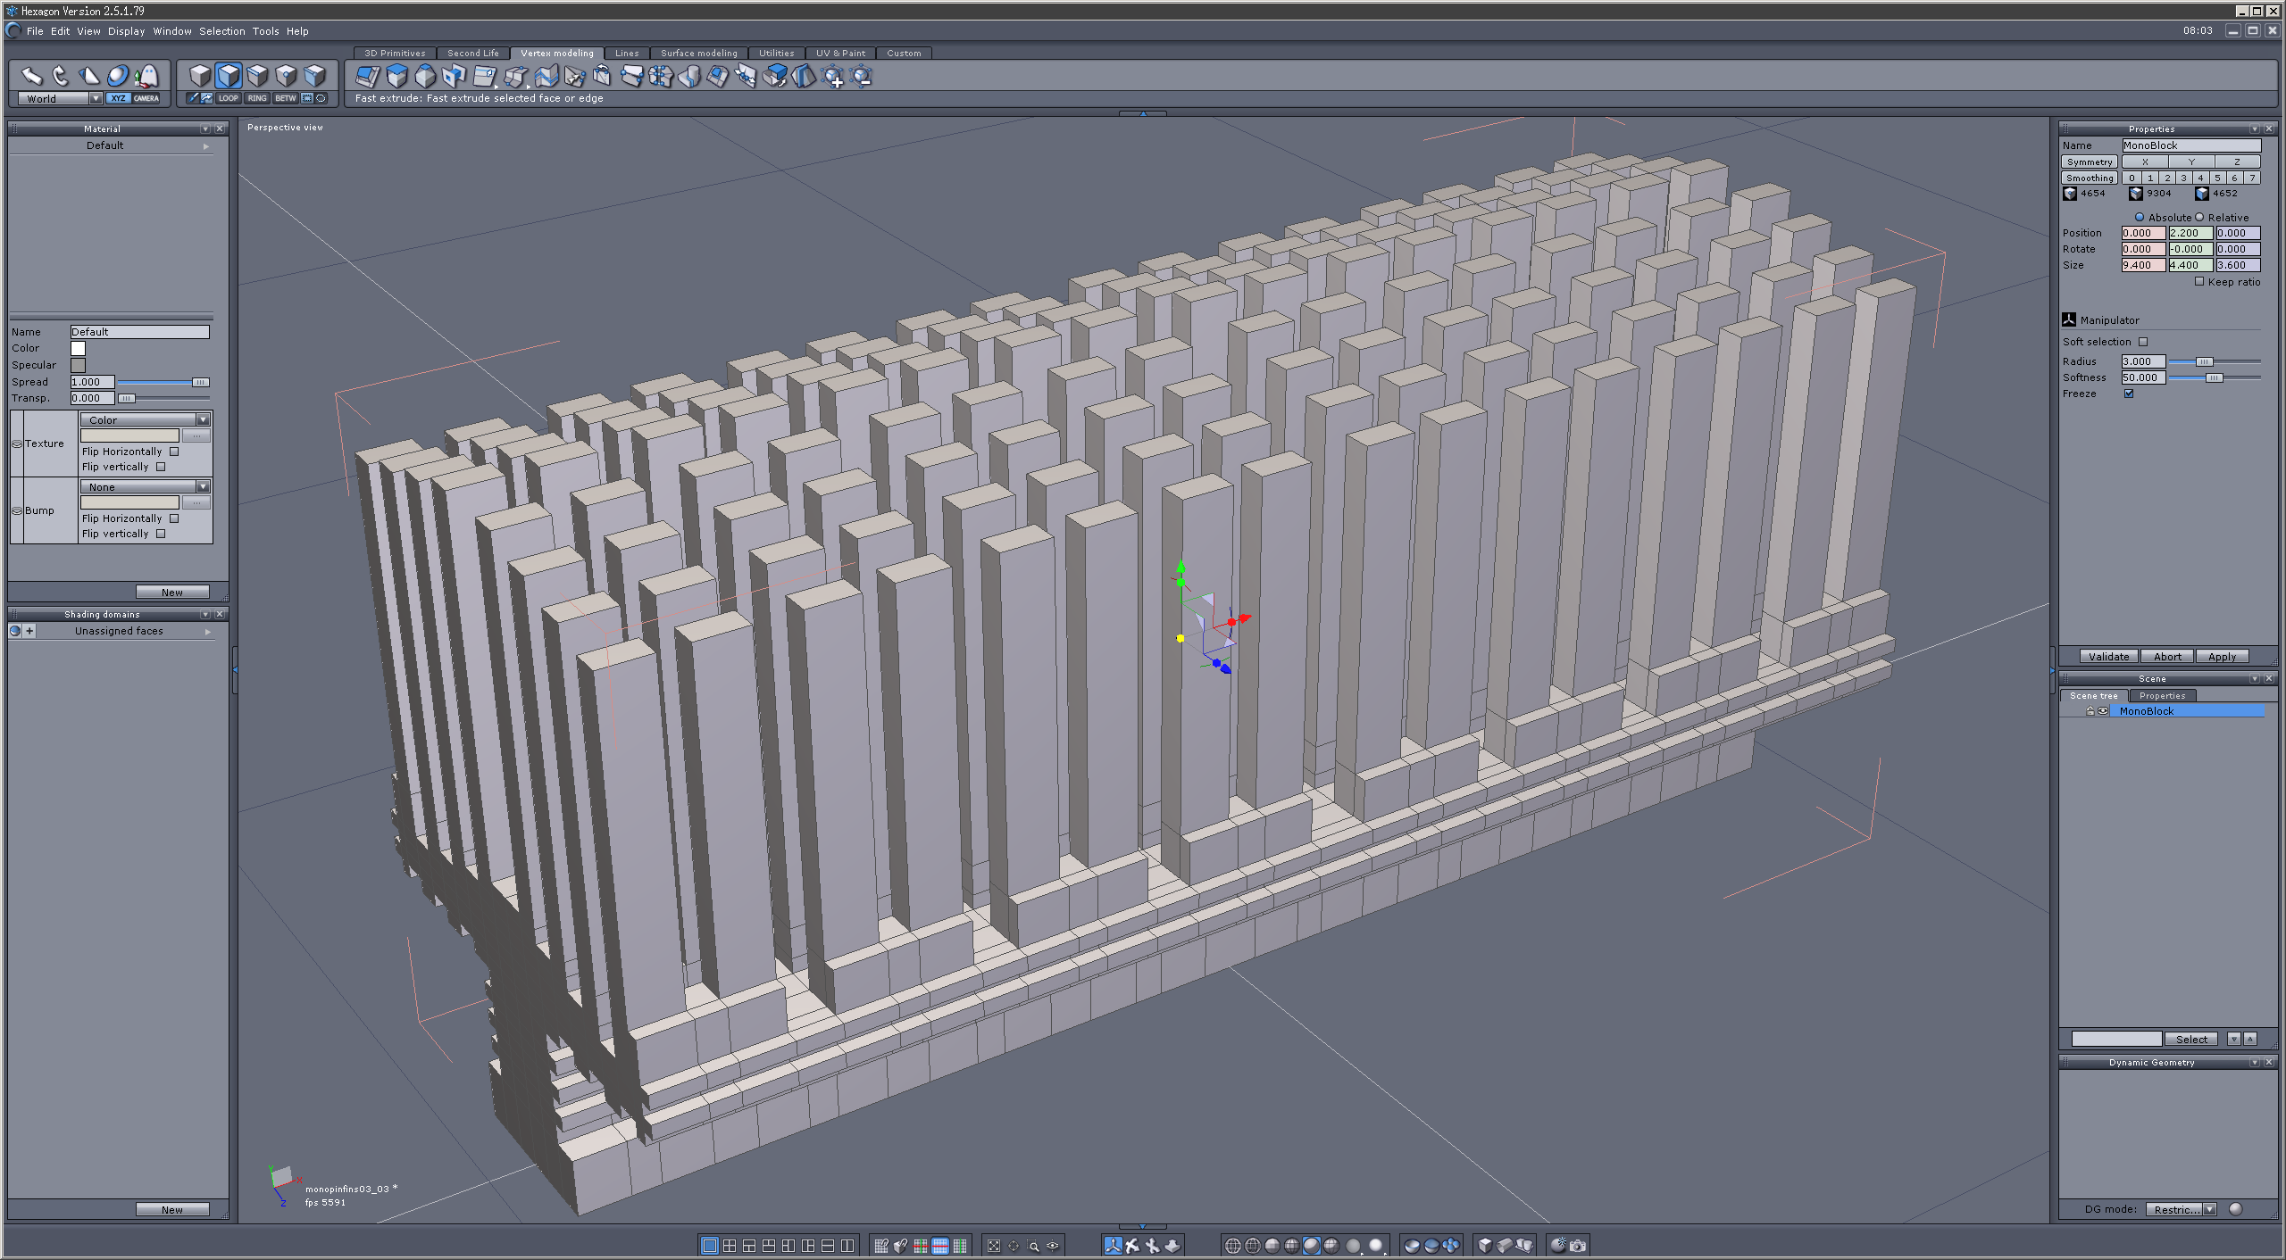This screenshot has height=1260, width=2286.
Task: Click the LOOP selection button
Action: coord(229,98)
